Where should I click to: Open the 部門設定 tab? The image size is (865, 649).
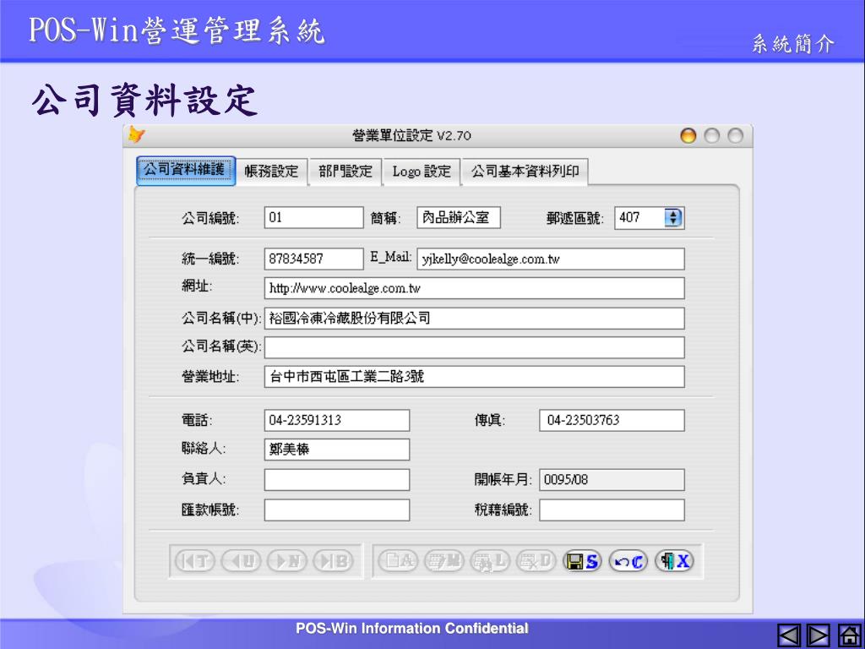(345, 172)
